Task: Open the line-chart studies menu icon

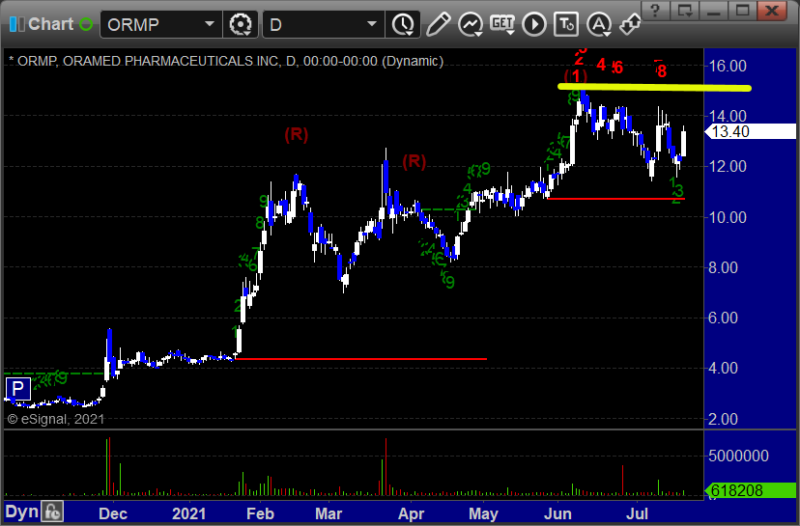Action: pos(470,24)
